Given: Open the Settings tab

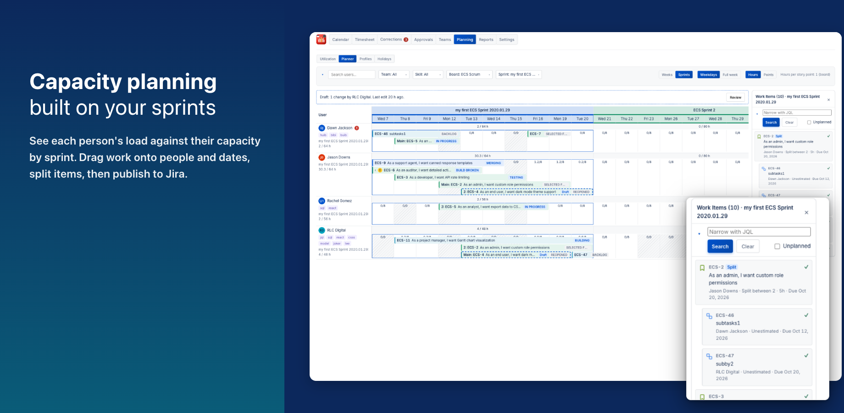Looking at the screenshot, I should (507, 40).
